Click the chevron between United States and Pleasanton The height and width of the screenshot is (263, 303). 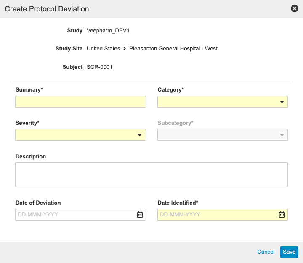125,49
